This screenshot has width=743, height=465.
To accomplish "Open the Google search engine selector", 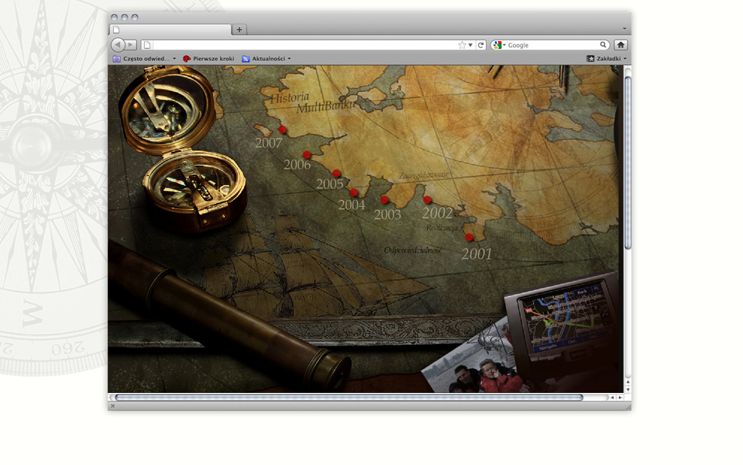I will [500, 45].
